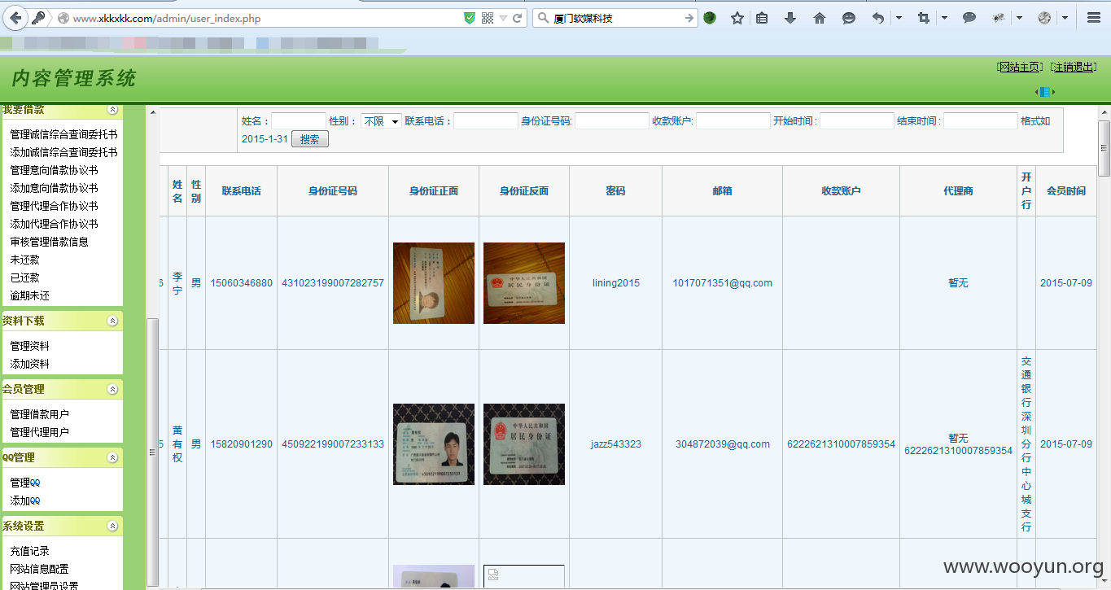
Task: Click inside the 联系电话 search field
Action: coord(486,121)
